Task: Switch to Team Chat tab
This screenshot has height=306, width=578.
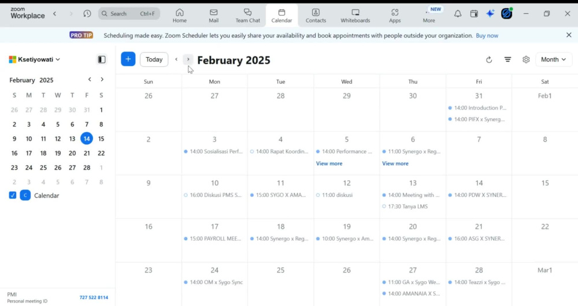Action: coord(248,16)
